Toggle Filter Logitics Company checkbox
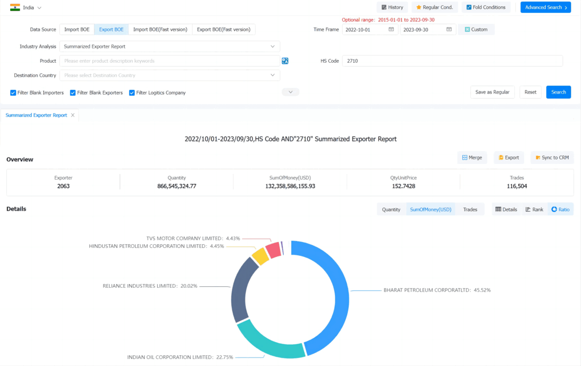 132,93
